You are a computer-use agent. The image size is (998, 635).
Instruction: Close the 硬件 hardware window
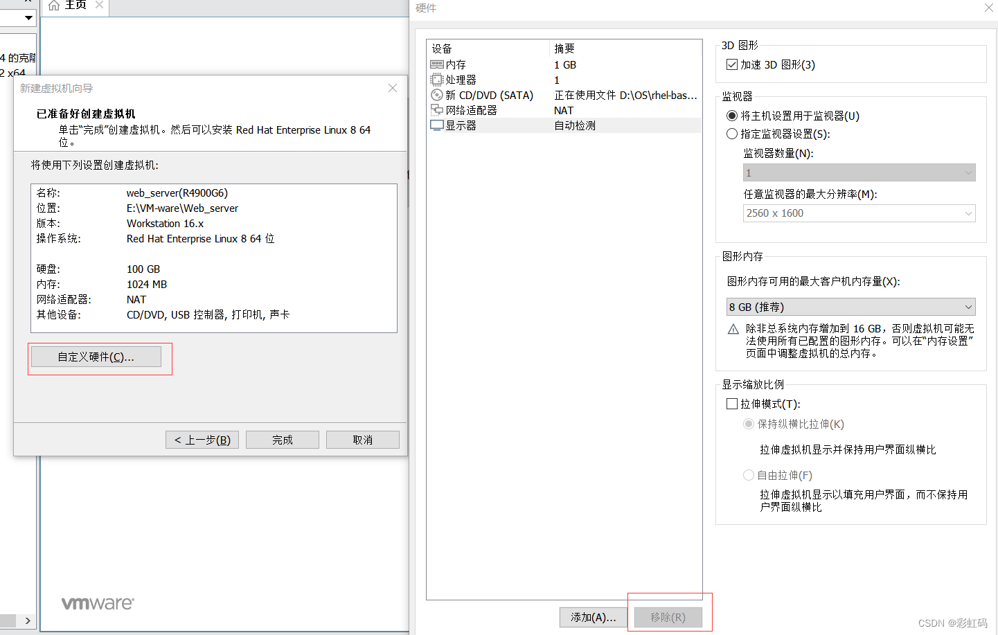pyautogui.click(x=989, y=8)
